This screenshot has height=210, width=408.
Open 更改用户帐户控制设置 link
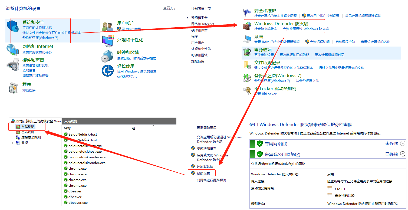(323, 16)
